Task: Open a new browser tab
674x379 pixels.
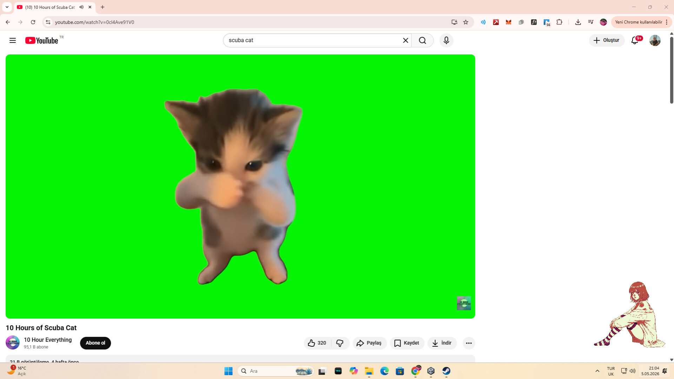Action: point(103,7)
